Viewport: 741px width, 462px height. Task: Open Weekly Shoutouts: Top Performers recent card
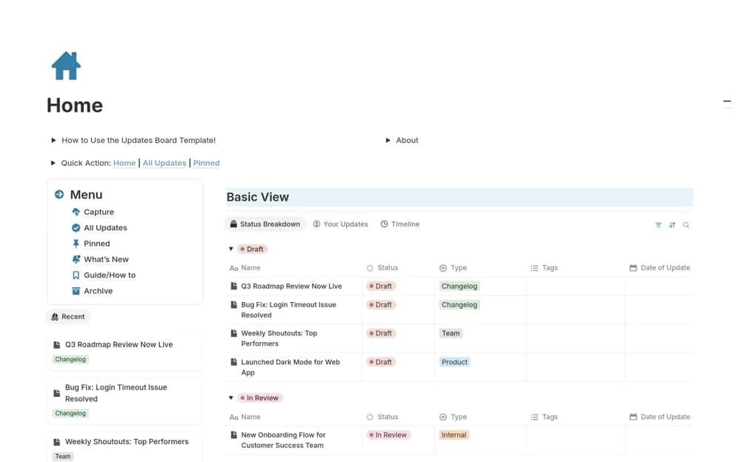127,442
